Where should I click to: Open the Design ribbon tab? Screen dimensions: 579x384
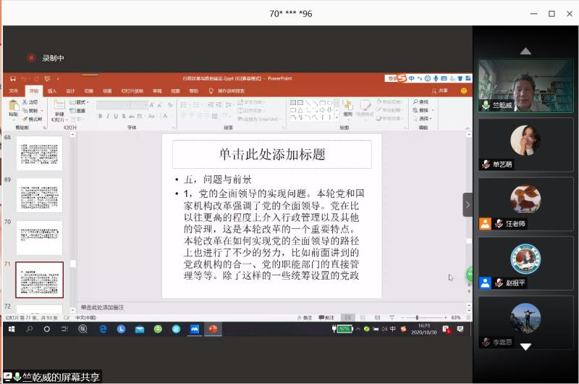[x=70, y=91]
